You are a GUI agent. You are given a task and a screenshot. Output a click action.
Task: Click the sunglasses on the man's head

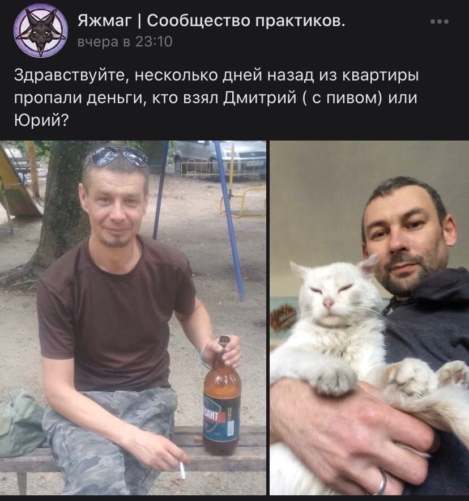click(116, 156)
